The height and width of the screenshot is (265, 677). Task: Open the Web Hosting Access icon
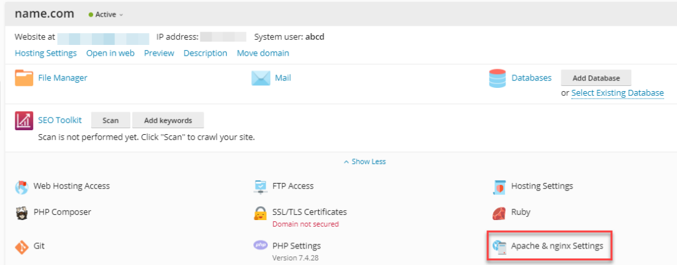pos(22,186)
